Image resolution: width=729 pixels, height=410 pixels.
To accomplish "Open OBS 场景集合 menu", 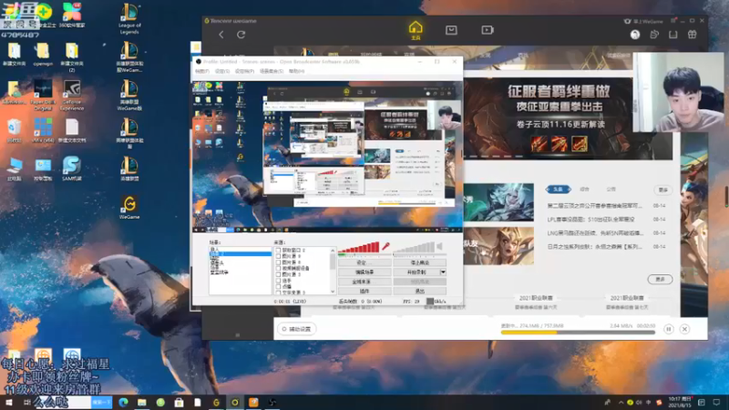I will [x=271, y=71].
